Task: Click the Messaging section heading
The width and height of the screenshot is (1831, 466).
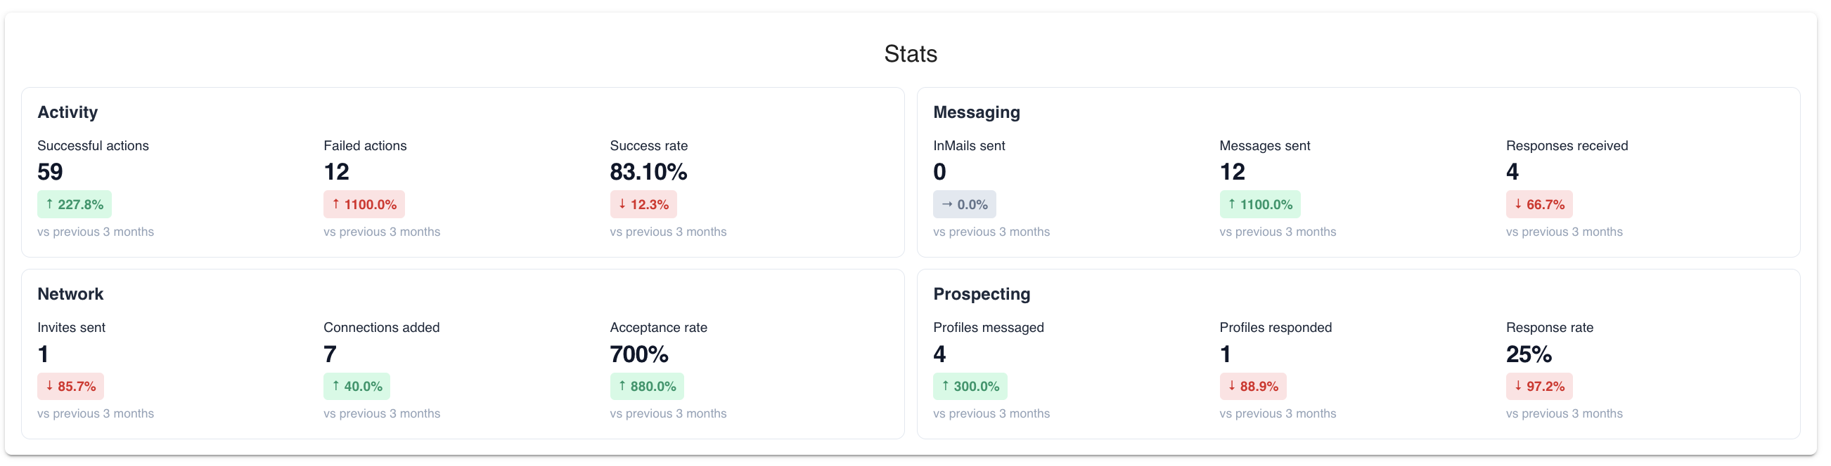Action: 977,112
